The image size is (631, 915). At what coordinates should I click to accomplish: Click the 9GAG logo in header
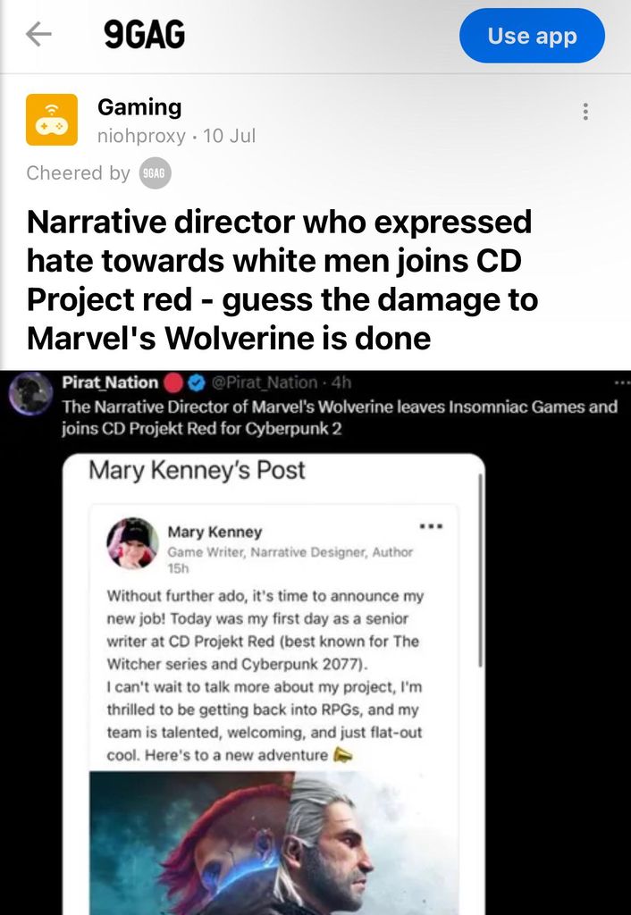[145, 35]
